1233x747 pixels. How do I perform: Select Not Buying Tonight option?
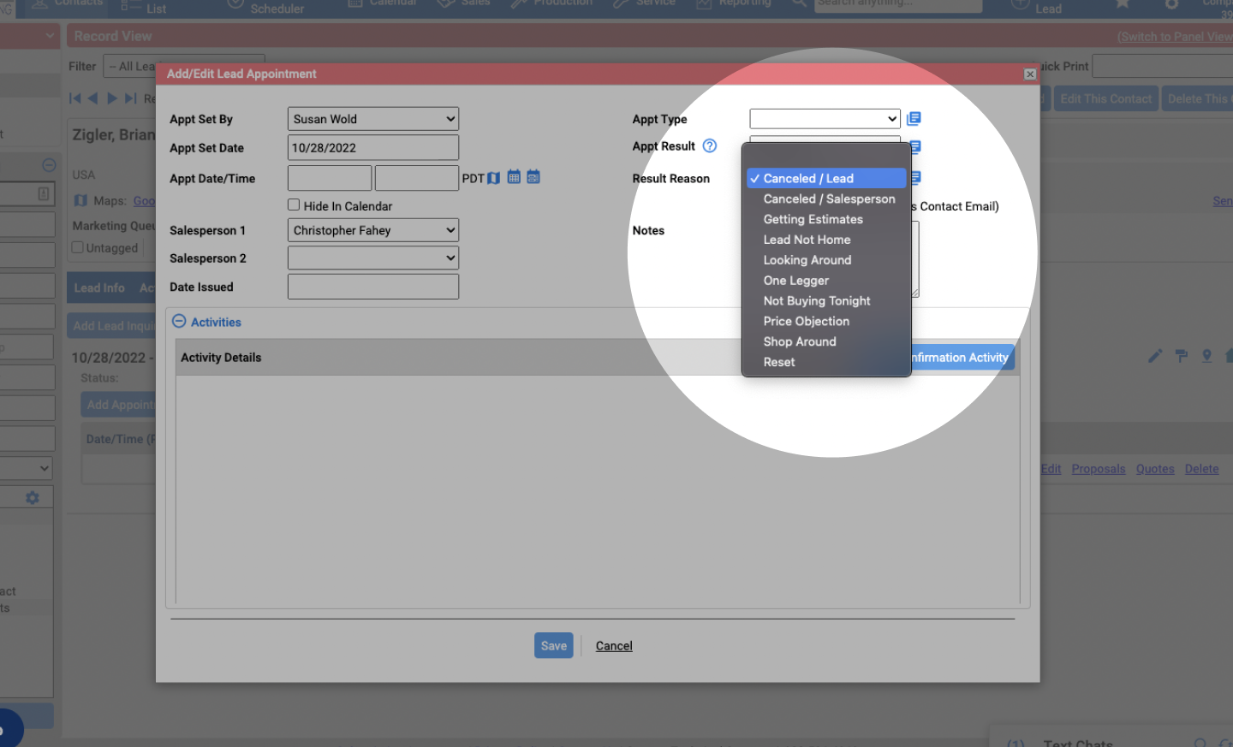(x=826, y=301)
